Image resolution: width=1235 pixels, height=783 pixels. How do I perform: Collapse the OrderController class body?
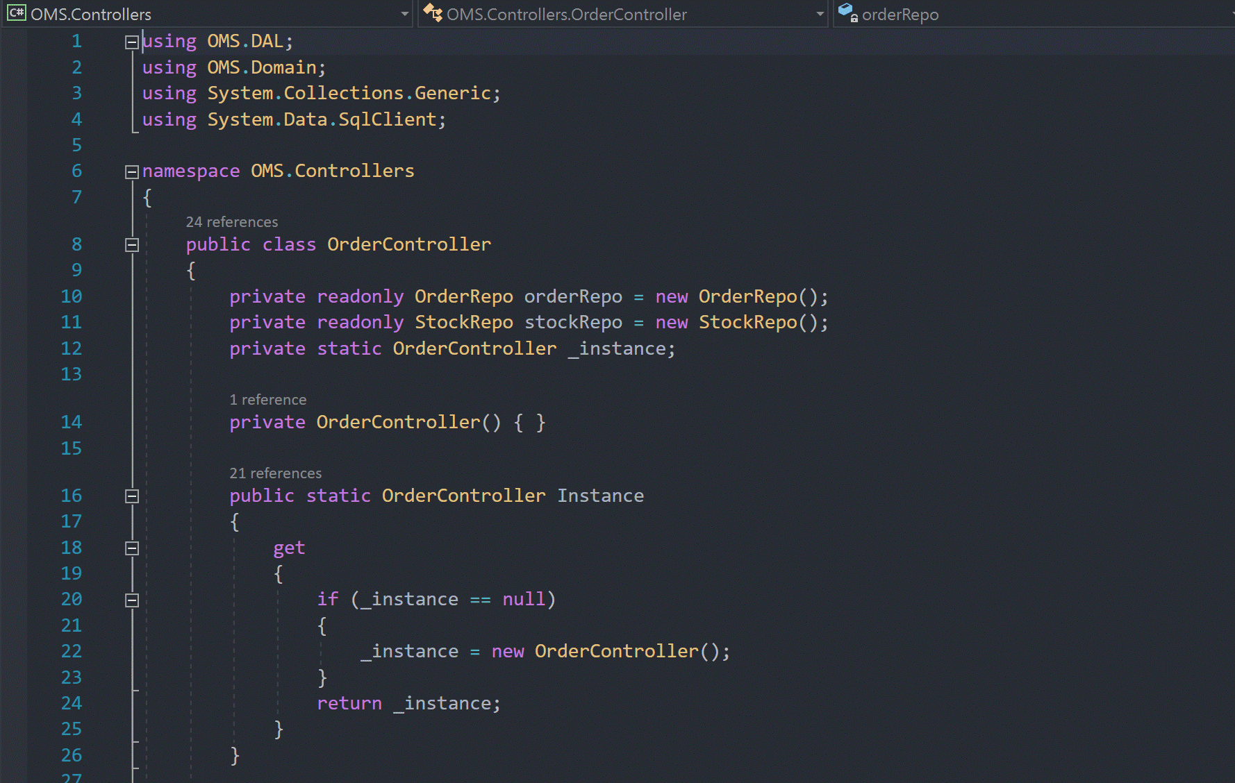pyautogui.click(x=131, y=244)
